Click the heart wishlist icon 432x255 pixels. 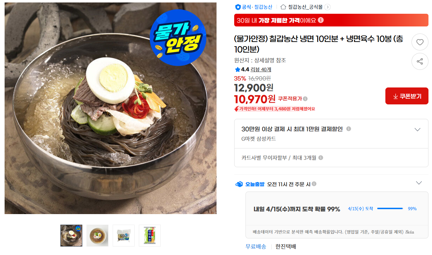coord(420,42)
